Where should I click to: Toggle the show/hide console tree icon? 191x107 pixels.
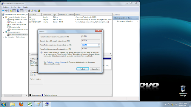coord(14,11)
